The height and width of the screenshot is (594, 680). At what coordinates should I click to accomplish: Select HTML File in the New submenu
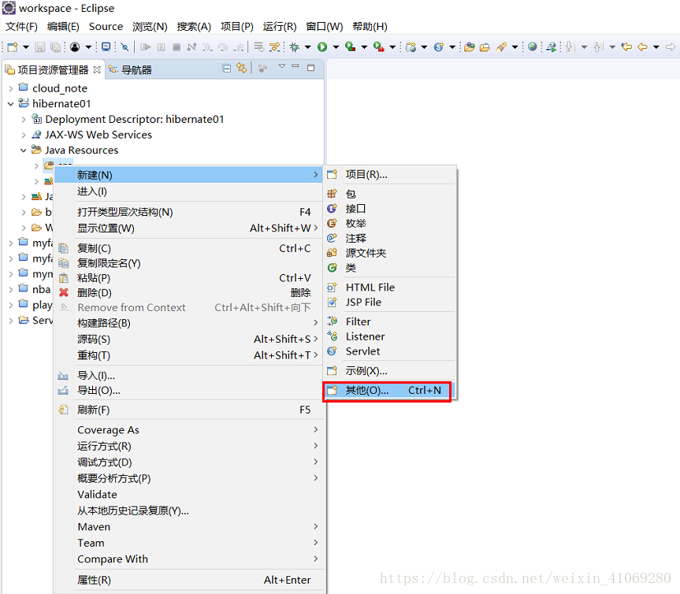pos(391,288)
